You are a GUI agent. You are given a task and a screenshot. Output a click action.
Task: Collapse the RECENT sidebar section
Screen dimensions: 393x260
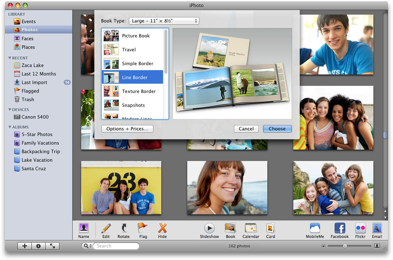pos(10,58)
